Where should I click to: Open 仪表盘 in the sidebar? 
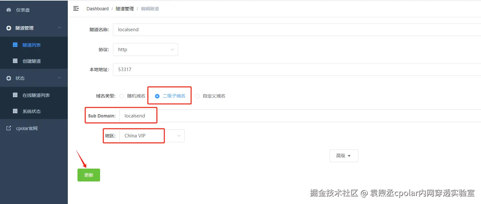tap(34, 10)
